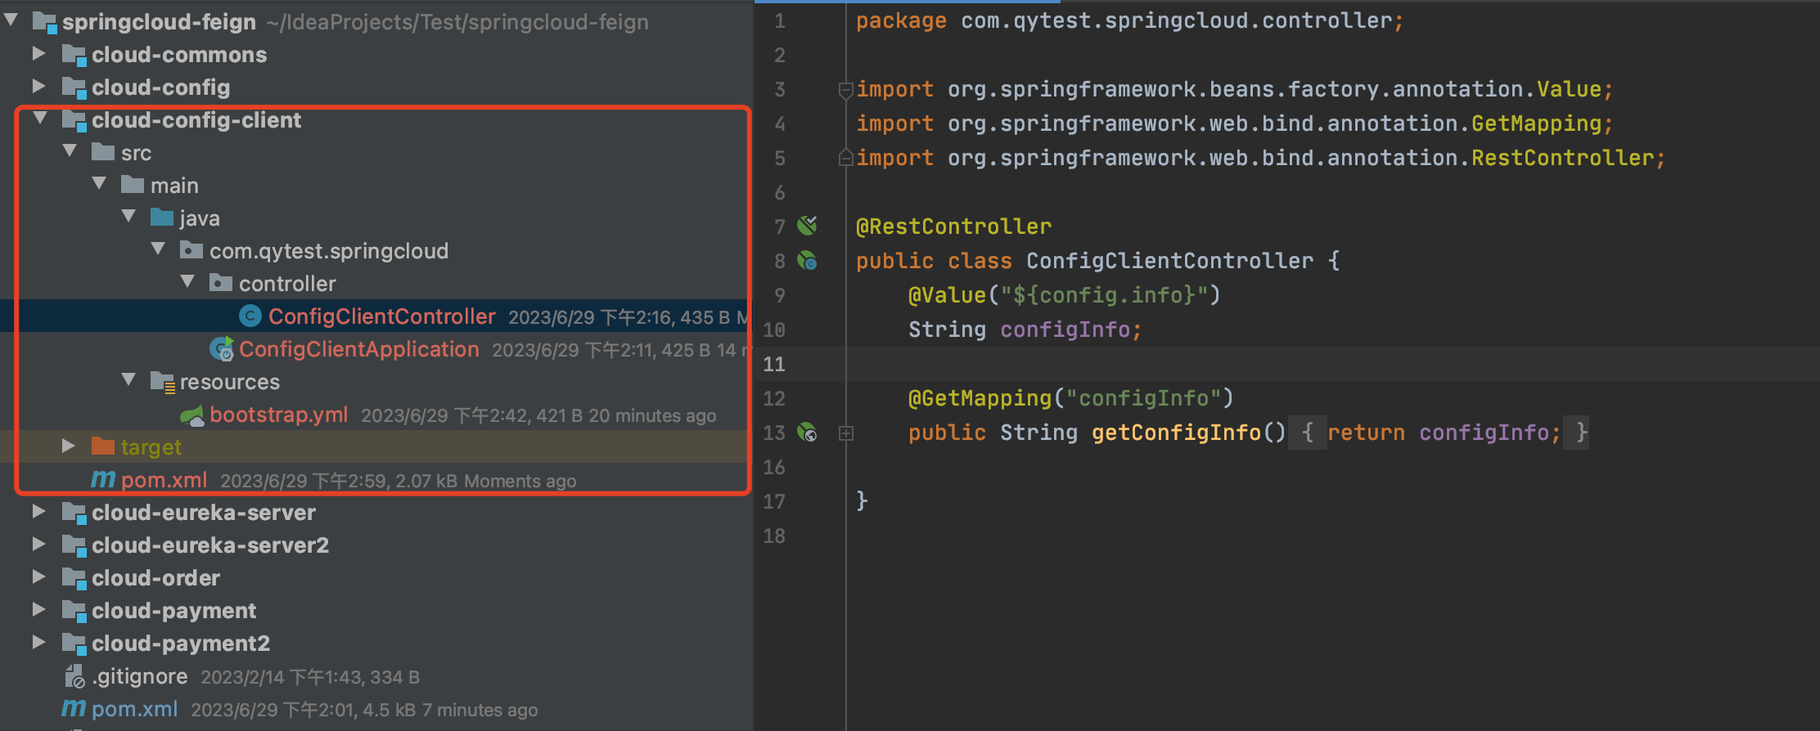
Task: Collapse the java source folder
Action: 128,217
